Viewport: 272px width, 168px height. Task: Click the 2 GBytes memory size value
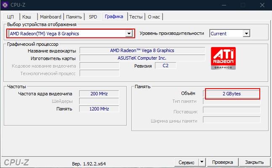[232, 94]
